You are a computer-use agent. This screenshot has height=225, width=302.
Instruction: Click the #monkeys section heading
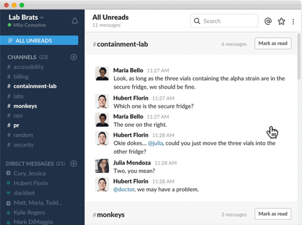(x=109, y=215)
